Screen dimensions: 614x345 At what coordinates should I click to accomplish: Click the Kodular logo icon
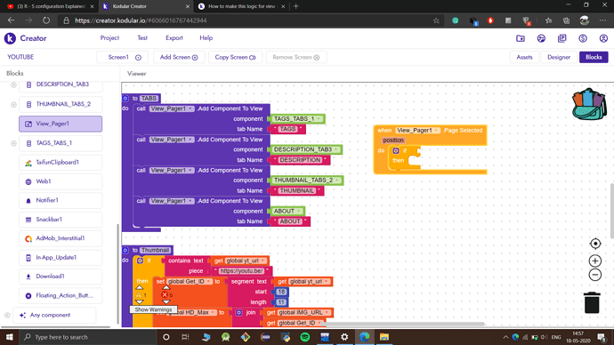click(10, 38)
